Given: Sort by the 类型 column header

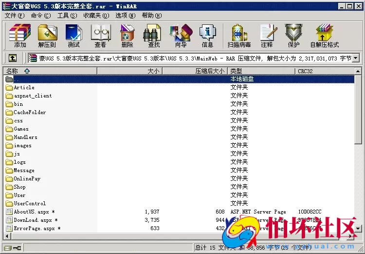Looking at the screenshot, I should pyautogui.click(x=261, y=71).
